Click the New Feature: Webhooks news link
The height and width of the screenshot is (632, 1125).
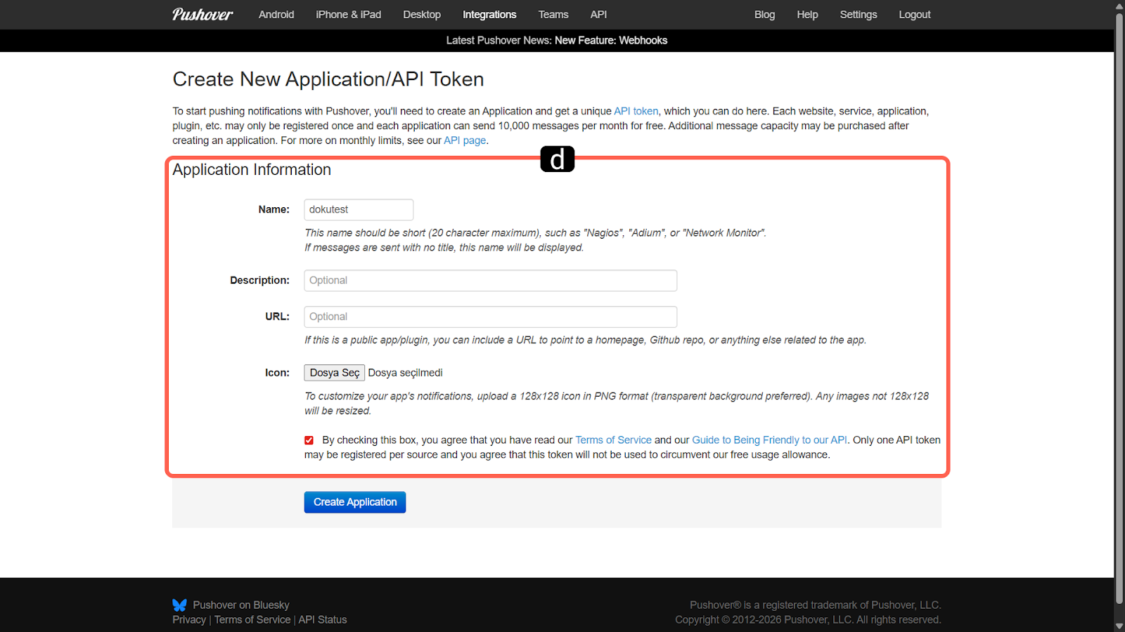point(610,41)
